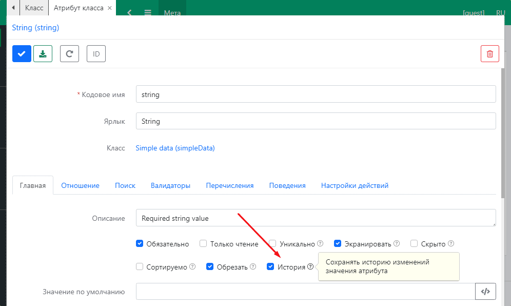The width and height of the screenshot is (511, 306).
Task: Select the Главная tab
Action: [x=33, y=186]
